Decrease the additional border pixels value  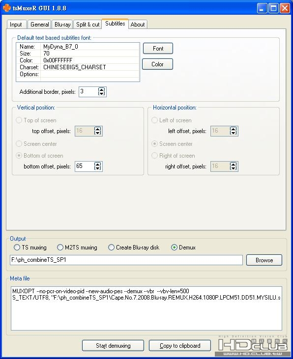click(x=102, y=94)
